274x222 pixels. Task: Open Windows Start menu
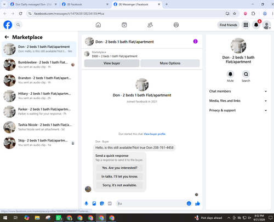[x=5, y=218]
